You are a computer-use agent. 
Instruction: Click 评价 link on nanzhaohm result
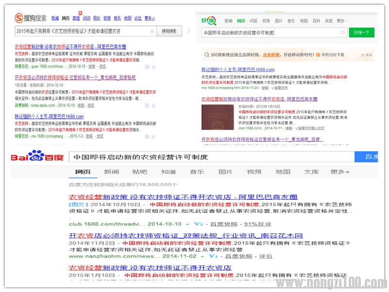pos(265,256)
